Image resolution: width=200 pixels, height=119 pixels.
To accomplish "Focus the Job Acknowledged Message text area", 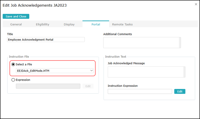I will [145, 72].
